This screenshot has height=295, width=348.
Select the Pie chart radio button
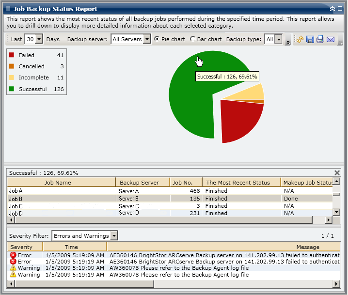click(157, 39)
